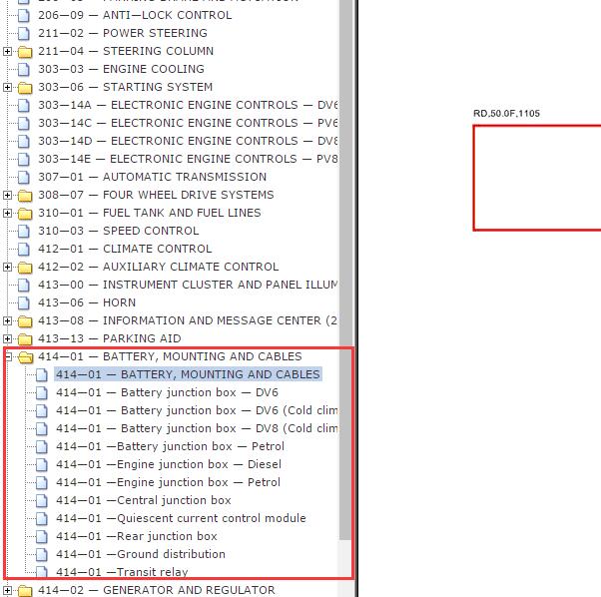Click the 413-00 INSTRUMENT CLUSTER document icon

[x=24, y=286]
